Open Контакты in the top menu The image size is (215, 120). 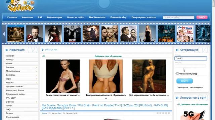click(27, 17)
